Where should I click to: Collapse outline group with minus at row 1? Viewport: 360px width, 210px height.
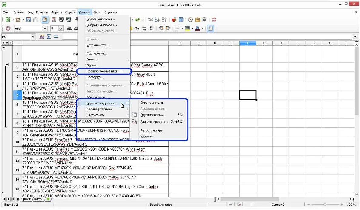[x=4, y=47]
